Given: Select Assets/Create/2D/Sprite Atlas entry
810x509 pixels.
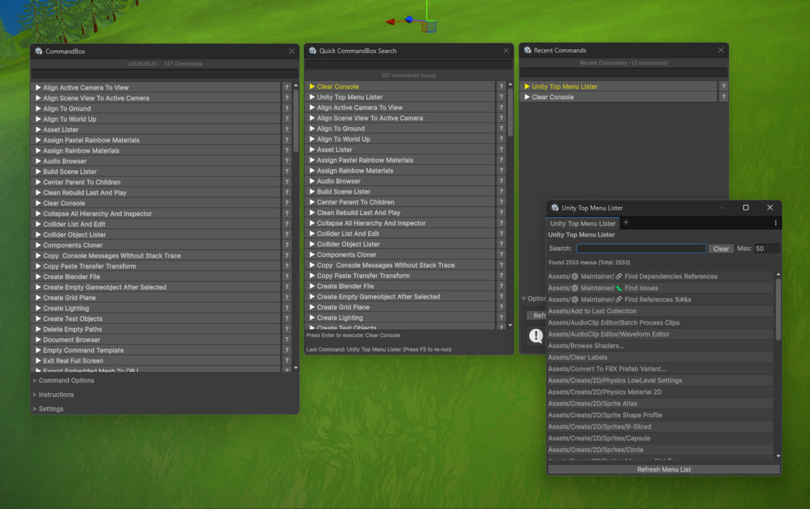Looking at the screenshot, I should point(660,404).
